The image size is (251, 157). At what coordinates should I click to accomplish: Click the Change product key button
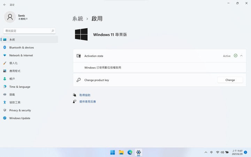coord(230,80)
